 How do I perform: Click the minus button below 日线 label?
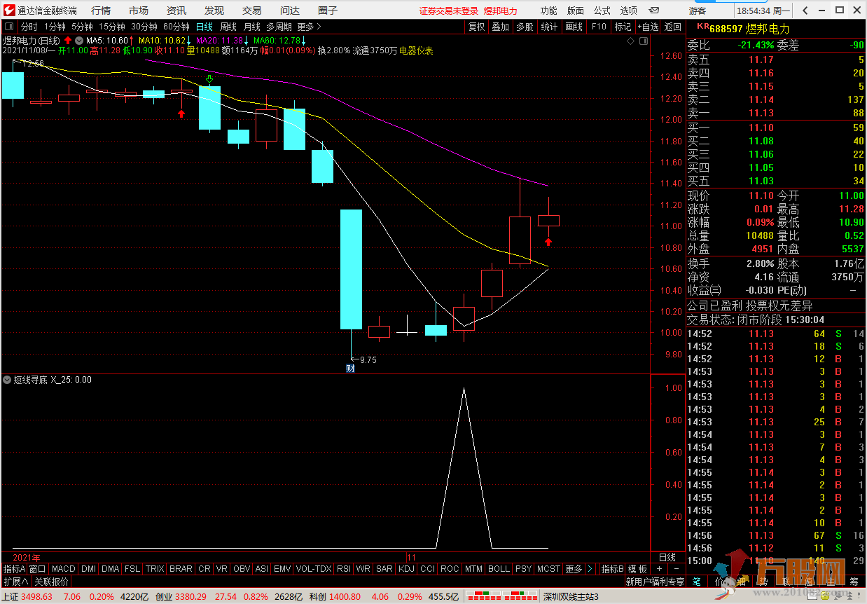click(x=676, y=569)
